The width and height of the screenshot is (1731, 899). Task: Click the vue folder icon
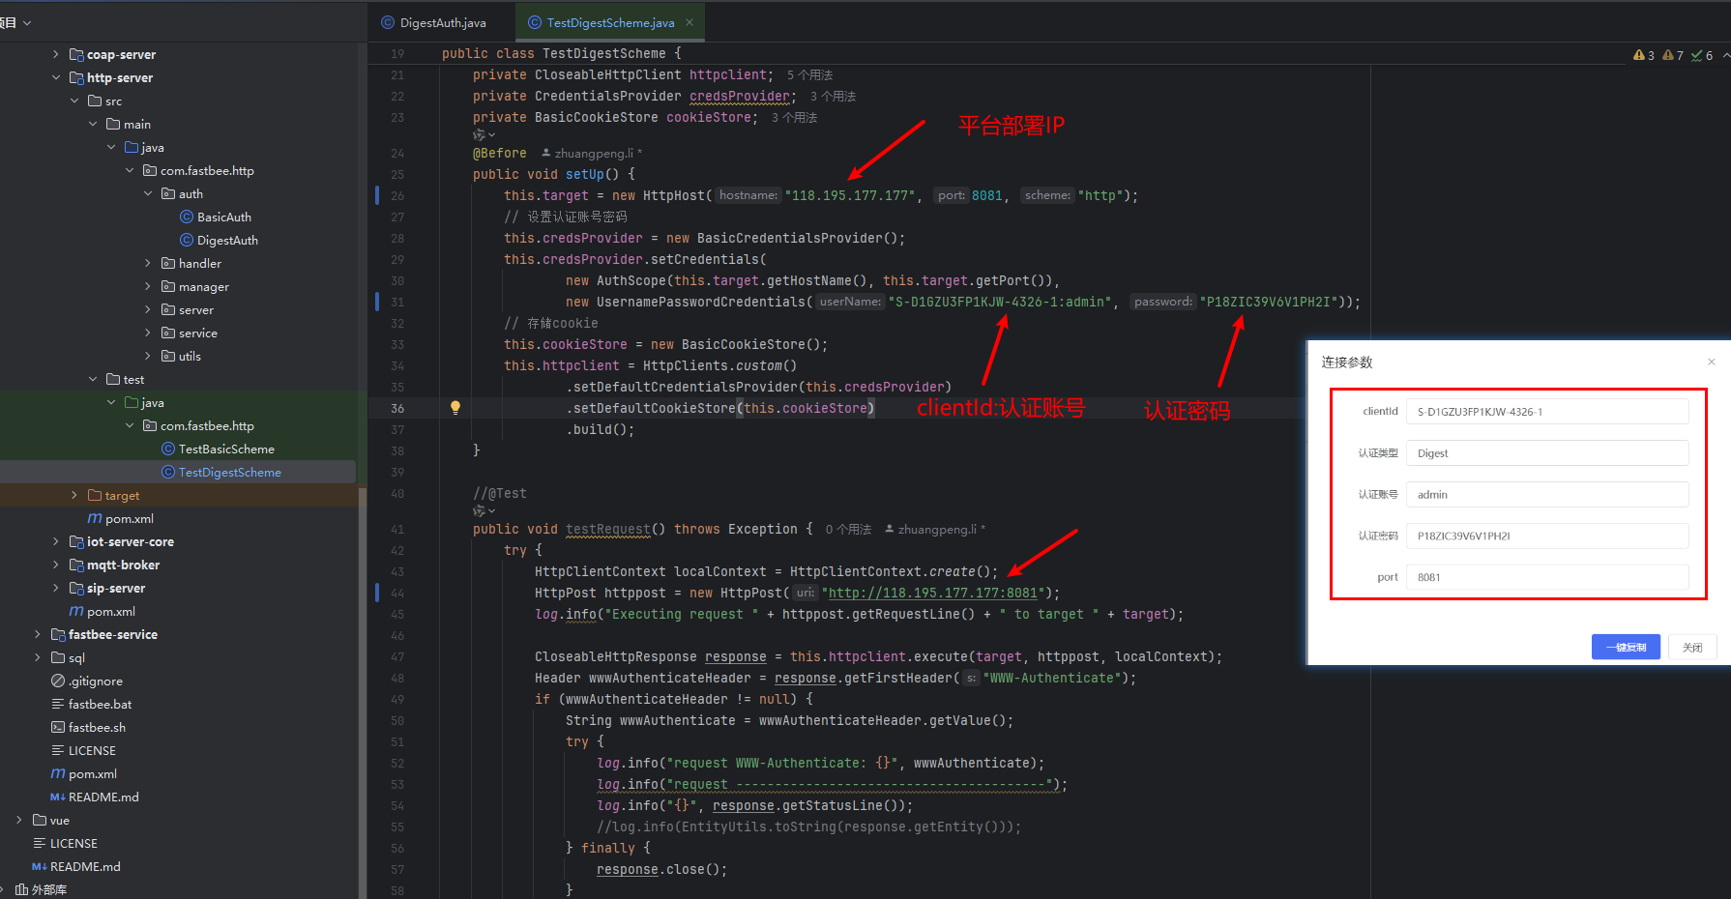point(40,821)
